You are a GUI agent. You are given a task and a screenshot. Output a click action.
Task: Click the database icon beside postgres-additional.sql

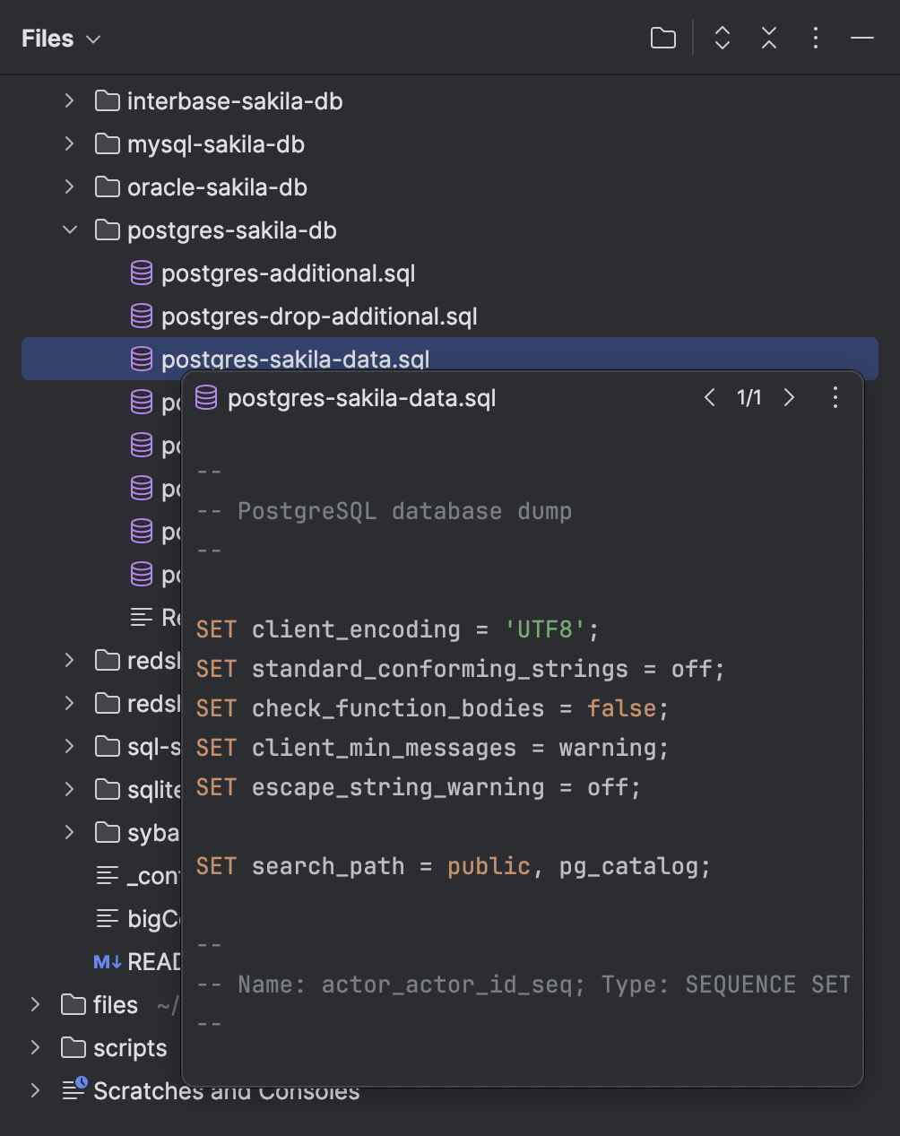point(142,273)
